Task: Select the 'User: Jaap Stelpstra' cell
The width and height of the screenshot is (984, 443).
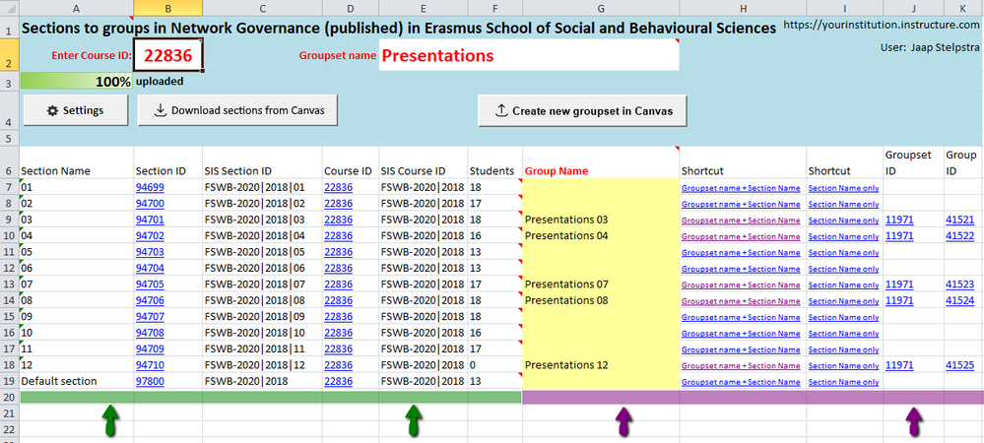Action: coord(930,47)
